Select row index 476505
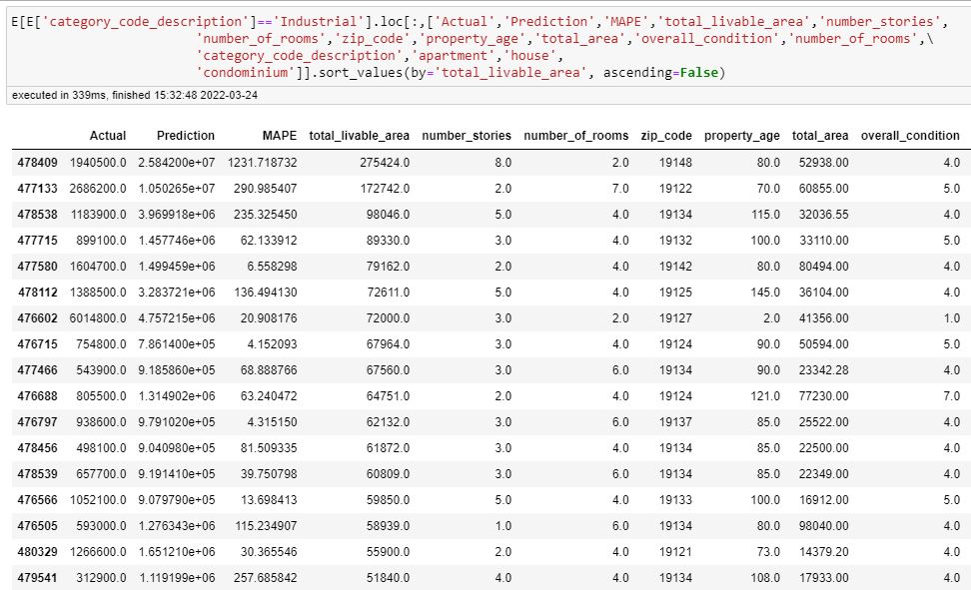The height and width of the screenshot is (590, 971). [x=37, y=526]
